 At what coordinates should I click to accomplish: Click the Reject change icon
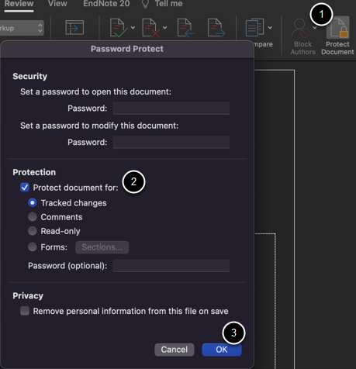pyautogui.click(x=150, y=28)
